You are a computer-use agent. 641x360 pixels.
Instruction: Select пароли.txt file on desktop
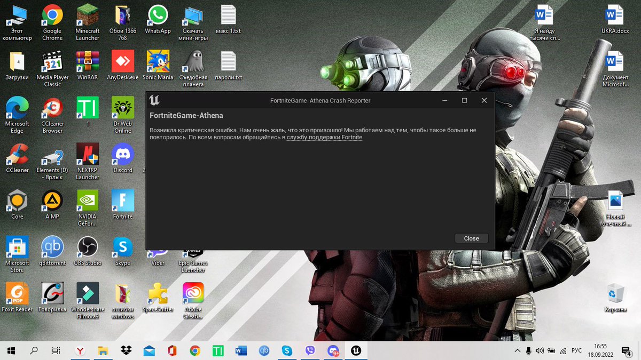(x=229, y=66)
